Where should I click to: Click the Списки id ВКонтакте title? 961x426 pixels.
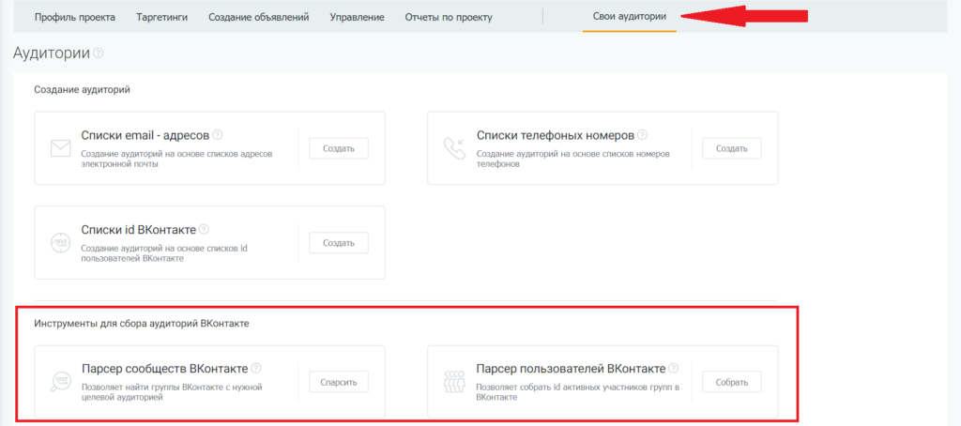(139, 230)
